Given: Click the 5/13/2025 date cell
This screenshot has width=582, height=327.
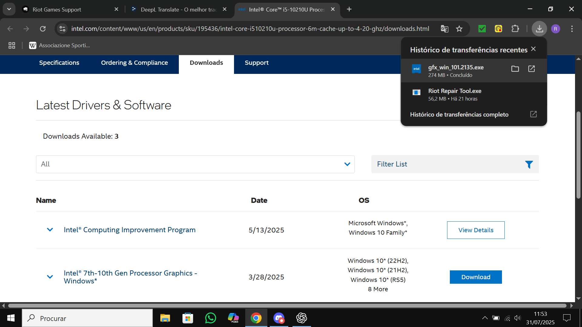Looking at the screenshot, I should click(x=266, y=230).
